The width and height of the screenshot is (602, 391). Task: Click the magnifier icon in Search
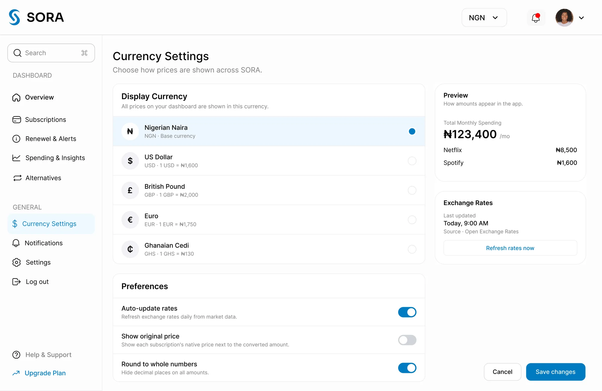tap(17, 53)
